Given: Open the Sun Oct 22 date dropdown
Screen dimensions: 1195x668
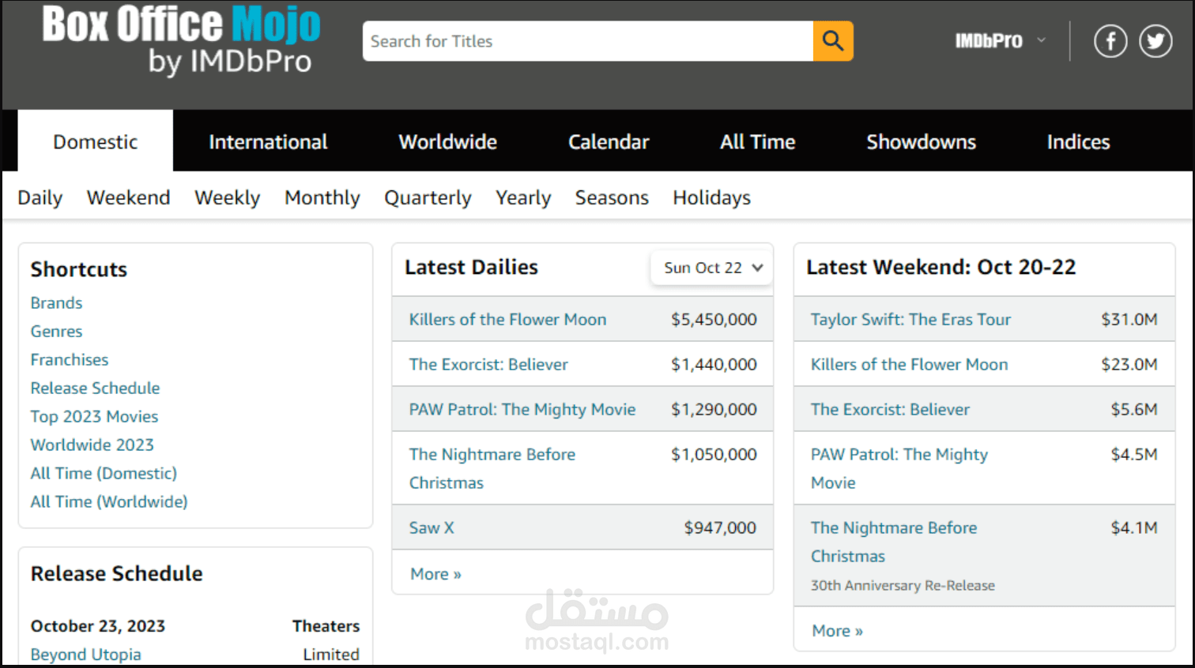Looking at the screenshot, I should tap(712, 268).
